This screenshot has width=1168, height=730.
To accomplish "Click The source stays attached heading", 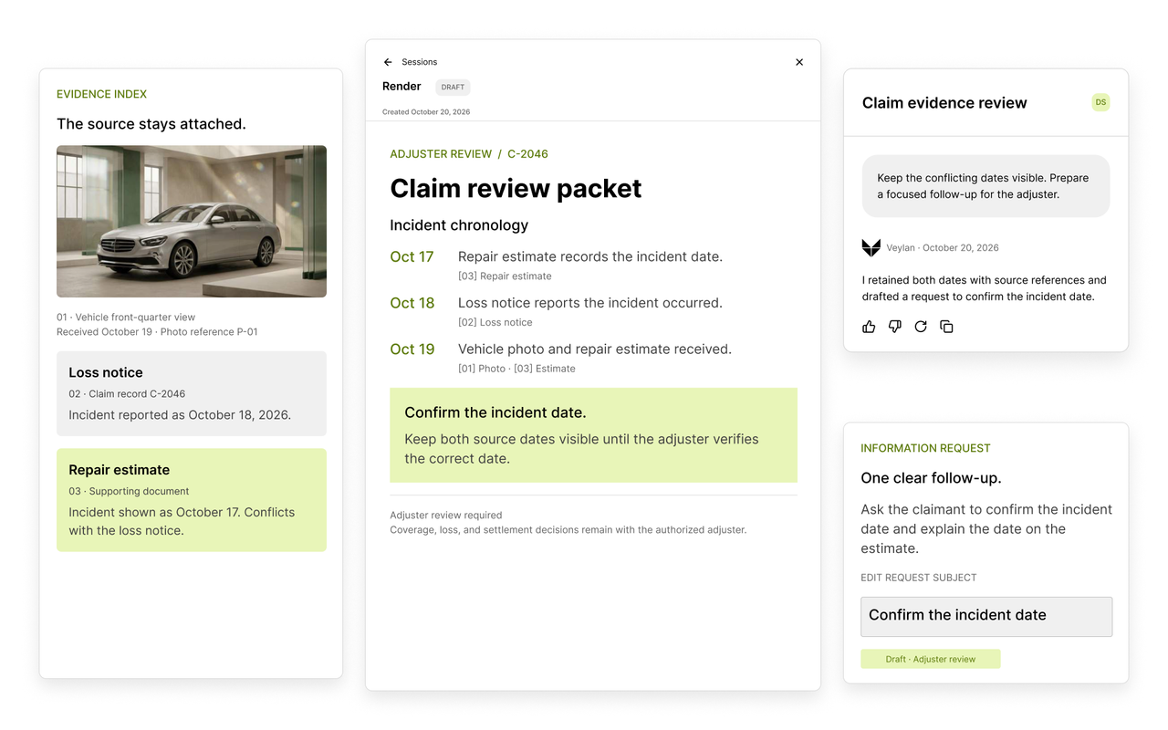I will coord(151,124).
